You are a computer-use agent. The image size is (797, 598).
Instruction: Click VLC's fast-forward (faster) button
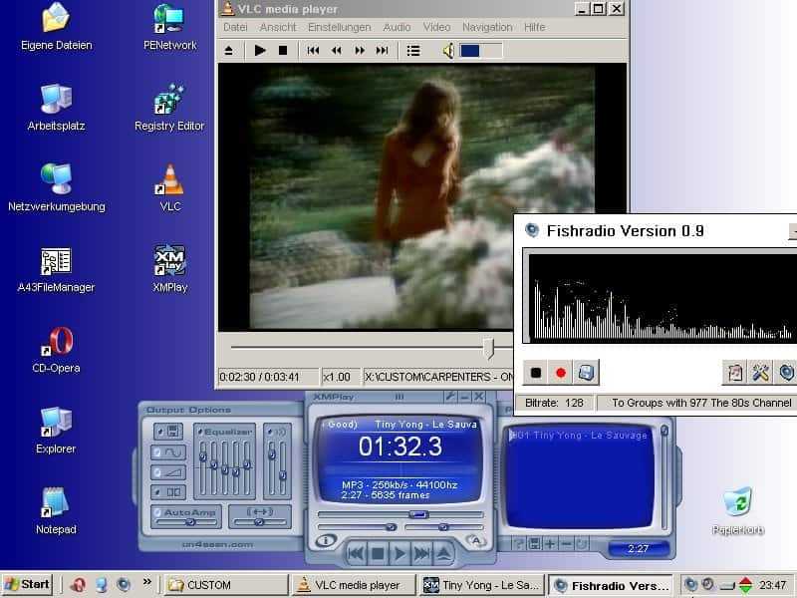[360, 51]
